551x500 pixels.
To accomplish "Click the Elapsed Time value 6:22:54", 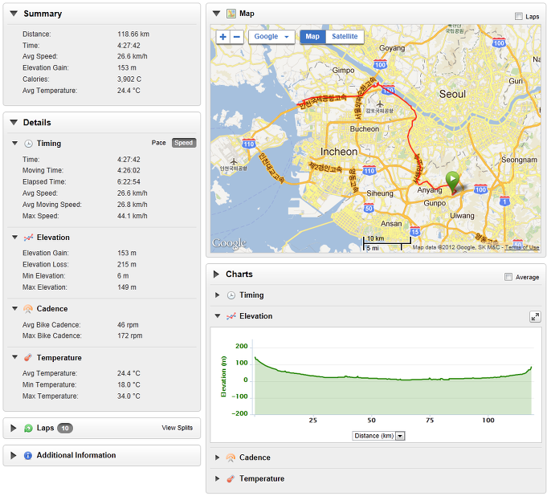I will pyautogui.click(x=129, y=182).
